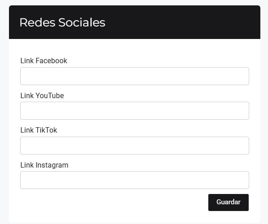Click the word Facebook in first label
The width and height of the screenshot is (268, 224).
[x=51, y=61]
